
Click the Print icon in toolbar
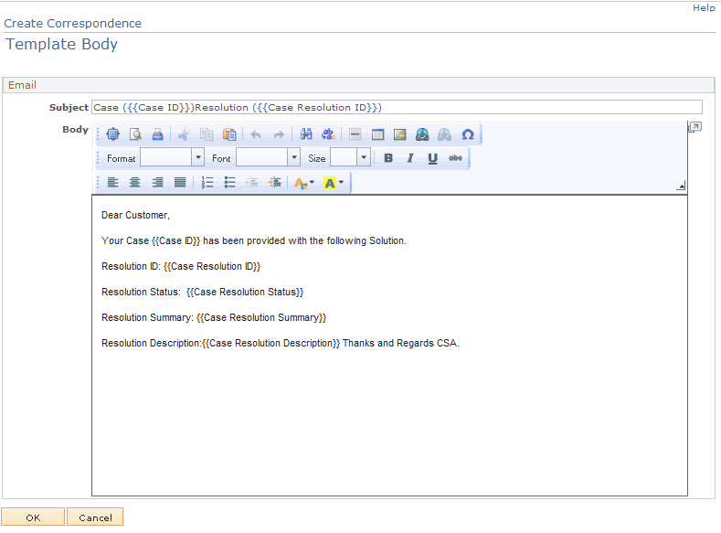[158, 134]
